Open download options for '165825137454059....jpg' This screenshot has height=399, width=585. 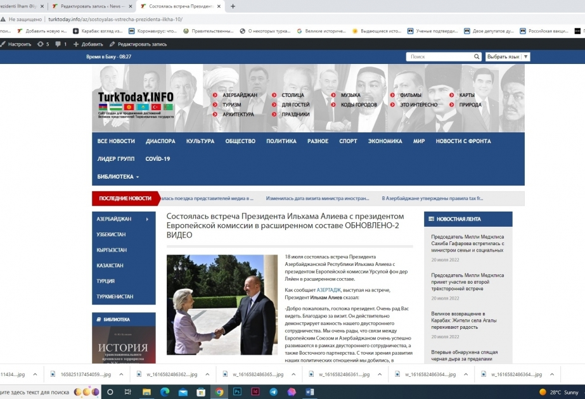[121, 374]
